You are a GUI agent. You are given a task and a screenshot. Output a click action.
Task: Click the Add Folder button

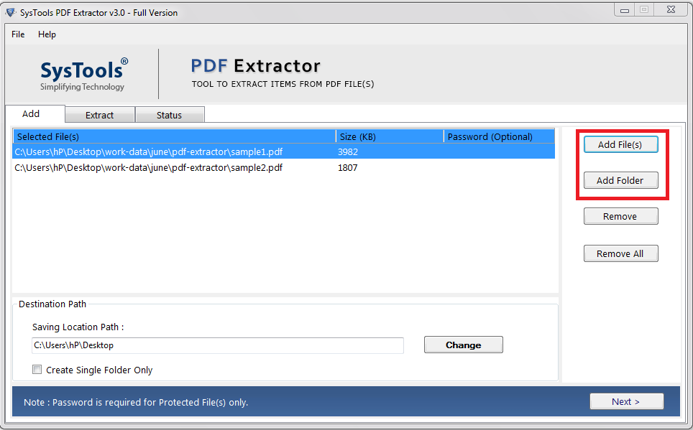620,180
